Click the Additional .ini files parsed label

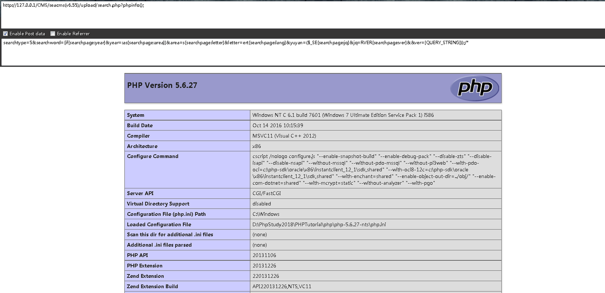159,245
